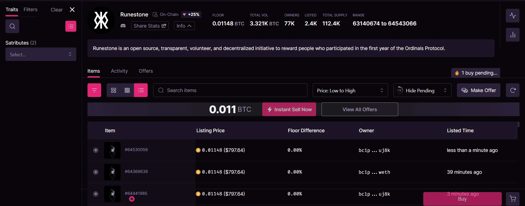Add item #64369636 with plus toggle
This screenshot has width=525, height=206.
[96, 172]
